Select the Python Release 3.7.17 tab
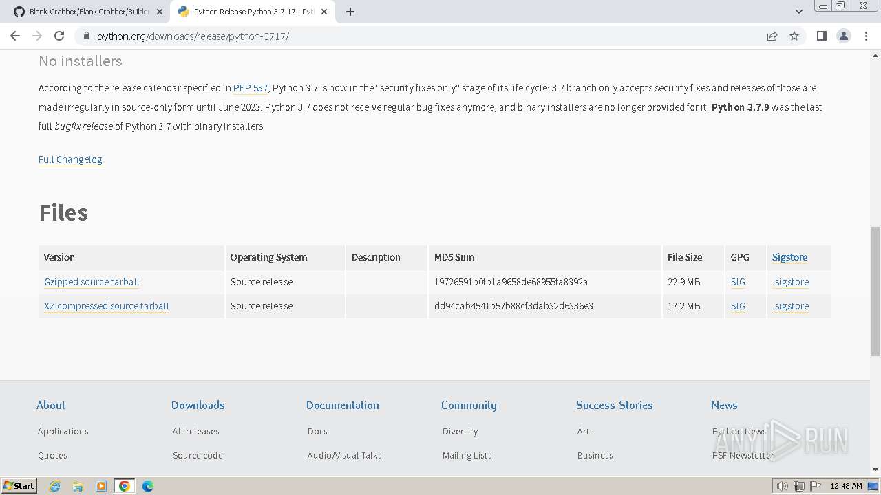 pos(253,12)
